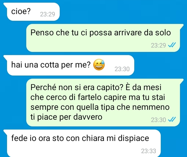Click the word "Penso" in outgoing message
This screenshot has height=157, width=187.
point(42,32)
